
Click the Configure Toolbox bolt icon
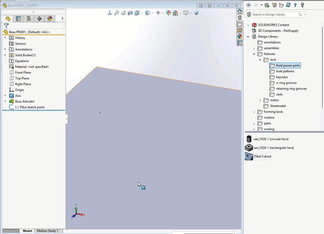(x=302, y=5)
